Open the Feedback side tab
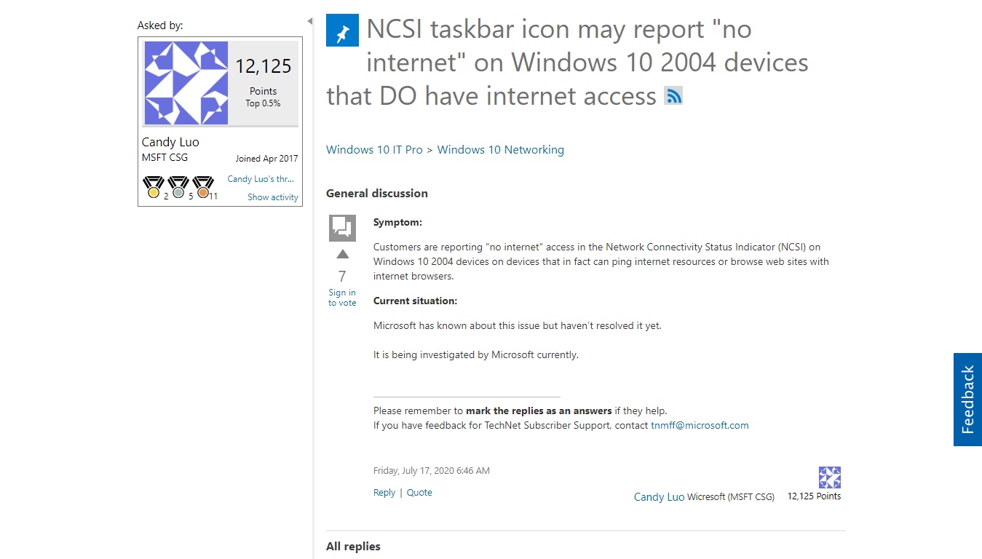 (x=967, y=400)
